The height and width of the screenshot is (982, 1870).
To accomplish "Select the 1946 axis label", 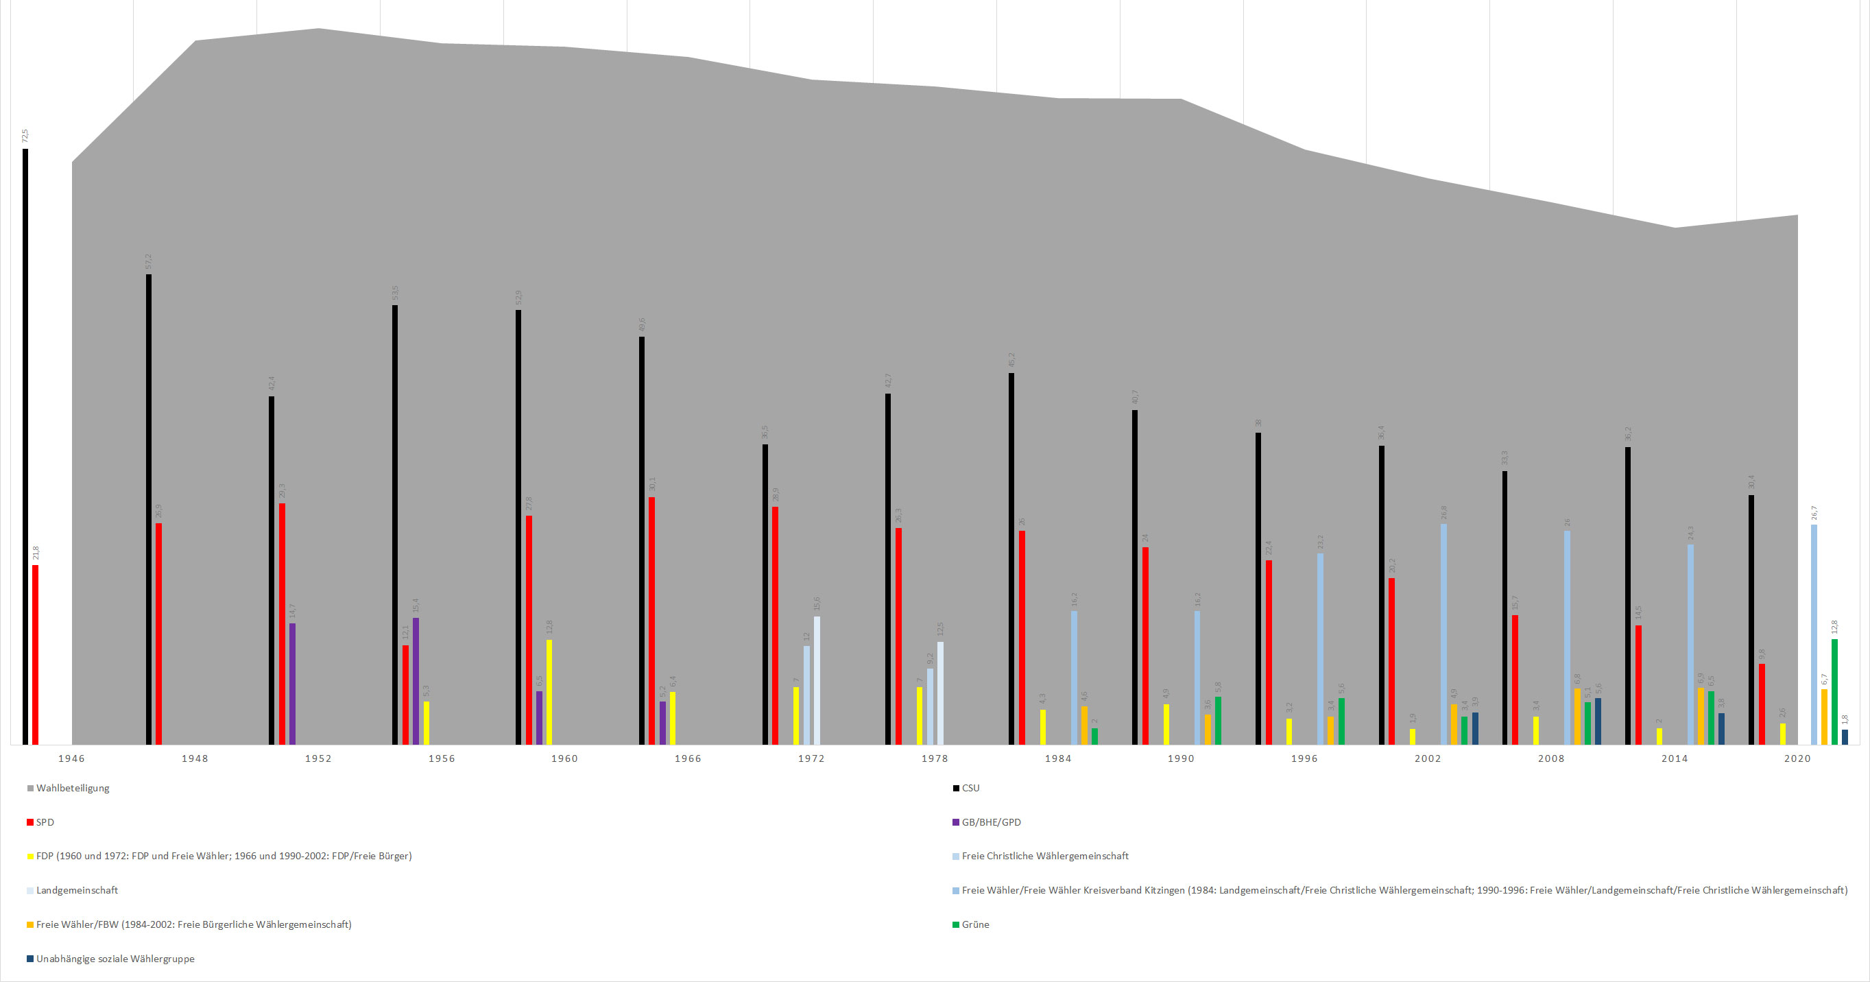I will point(71,758).
